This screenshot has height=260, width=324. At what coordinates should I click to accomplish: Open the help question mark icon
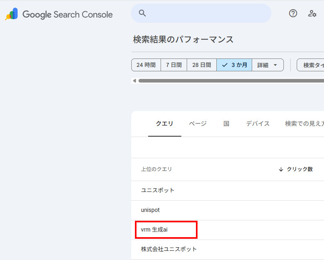point(293,13)
